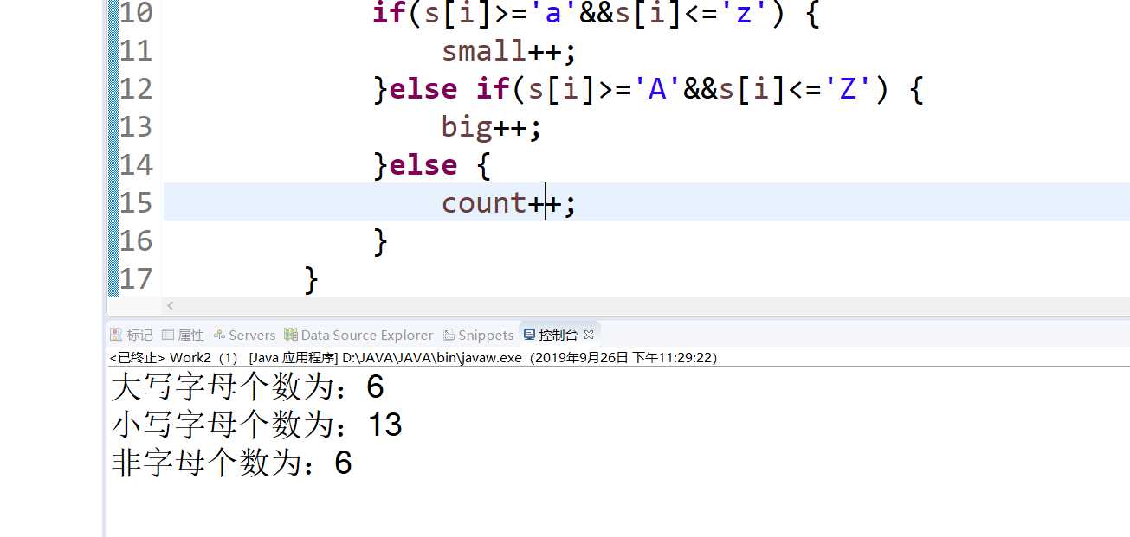The width and height of the screenshot is (1130, 537).
Task: Click the editor horizontal scrollbar left arrow
Action: coord(171,306)
